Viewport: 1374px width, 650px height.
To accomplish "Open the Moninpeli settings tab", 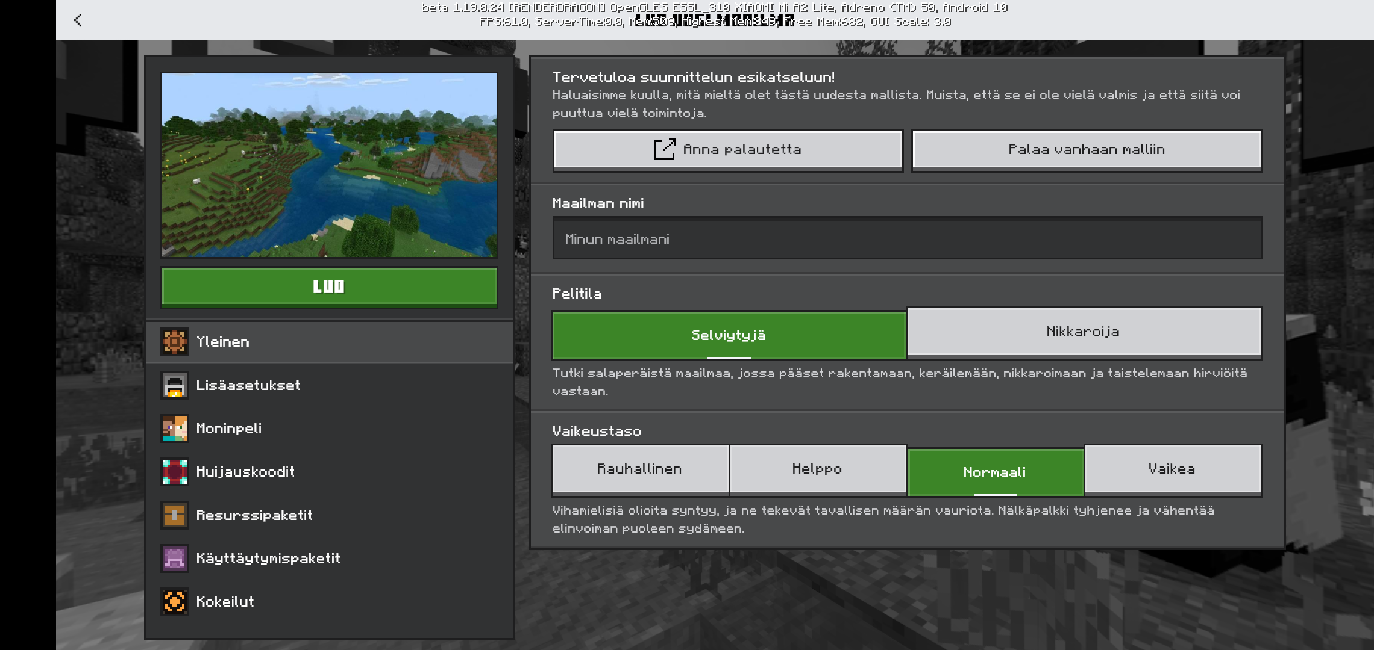I will coord(229,429).
